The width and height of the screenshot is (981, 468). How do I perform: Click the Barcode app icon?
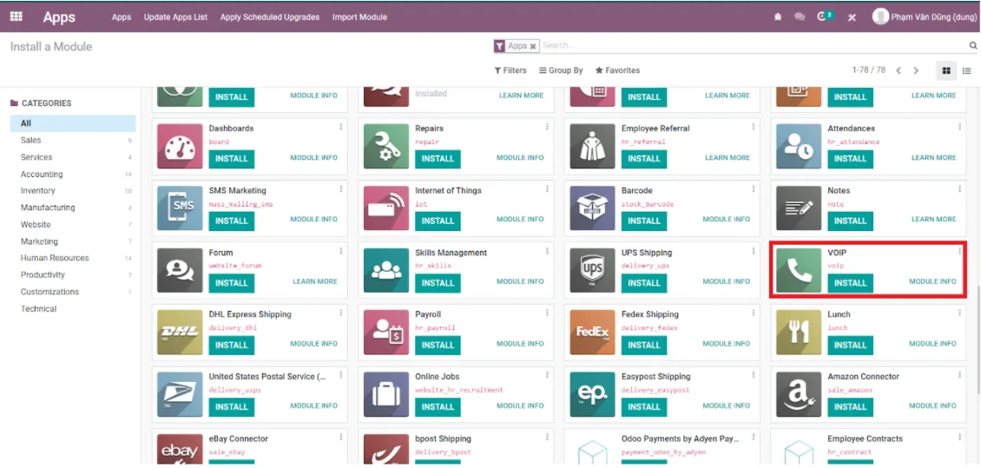point(592,208)
